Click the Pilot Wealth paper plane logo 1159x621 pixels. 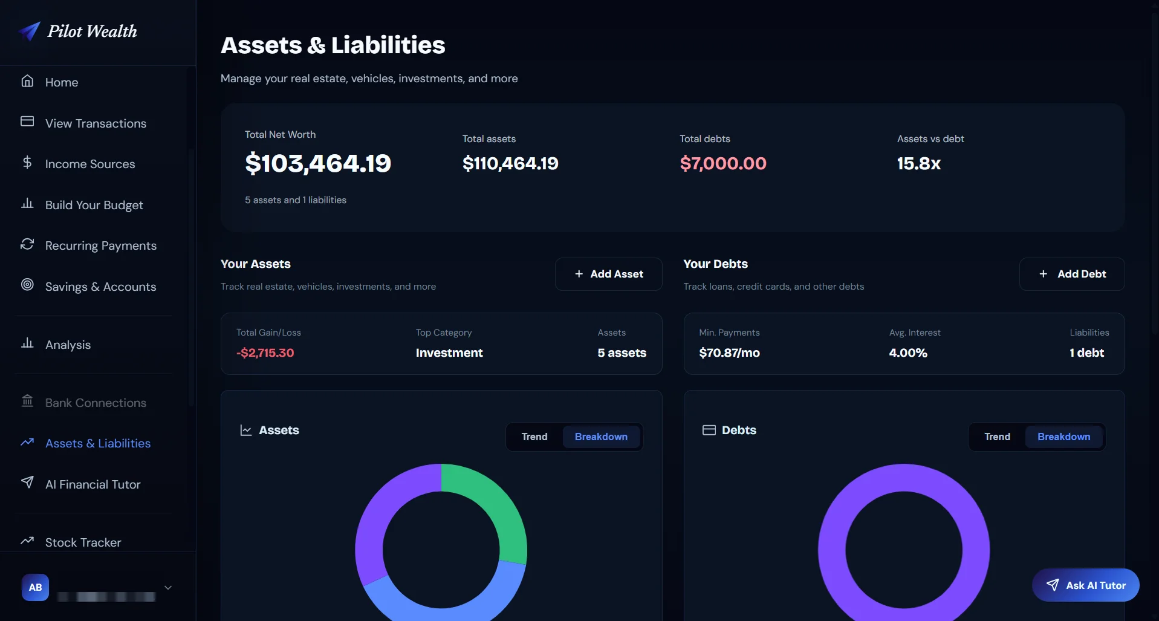coord(29,31)
